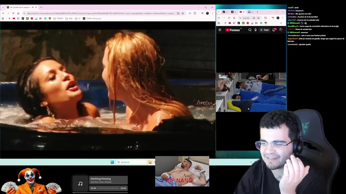Expand the TELE bookmarks folder
Image resolution: width=346 pixels, height=194 pixels.
click(x=69, y=19)
